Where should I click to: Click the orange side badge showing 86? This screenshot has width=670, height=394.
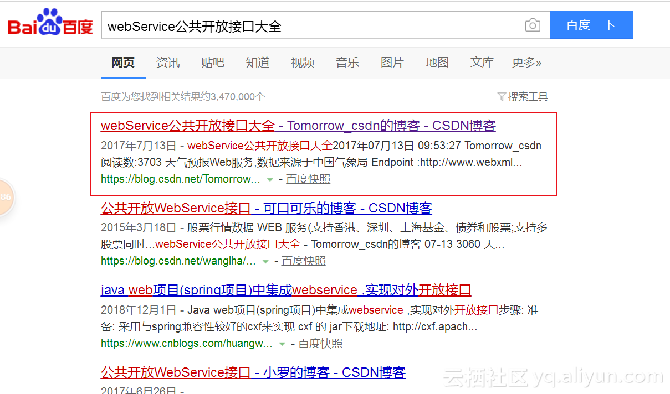pos(6,197)
